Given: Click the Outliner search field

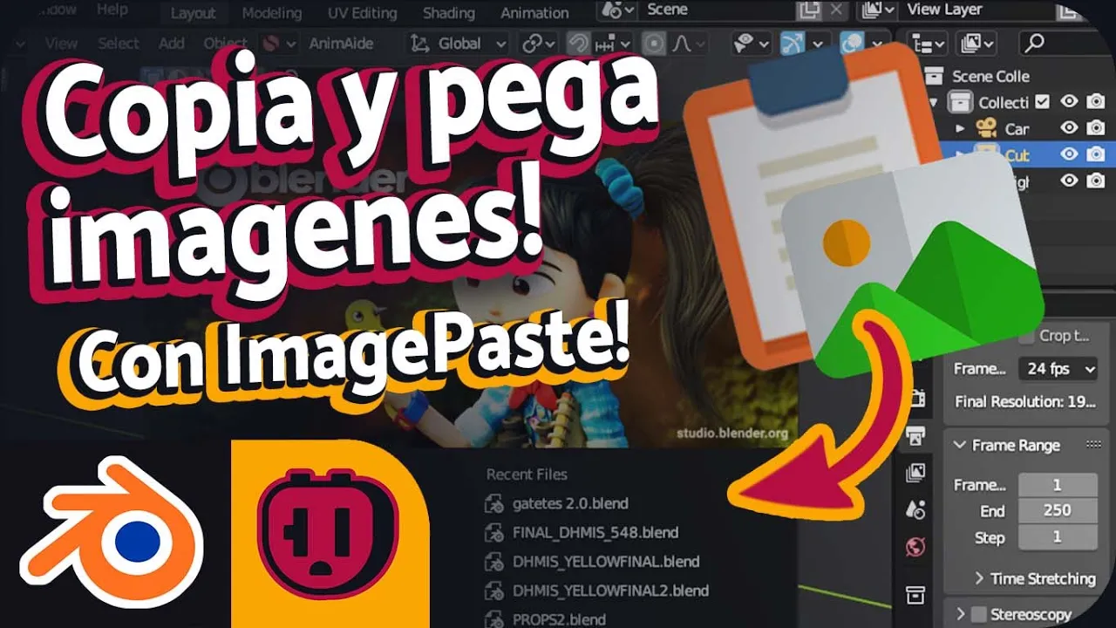Looking at the screenshot, I should pyautogui.click(x=1067, y=43).
